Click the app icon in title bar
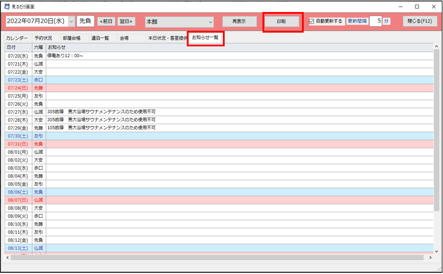This screenshot has height=274, width=443. [6, 5]
